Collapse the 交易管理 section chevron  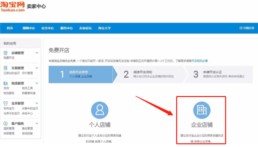tap(37, 68)
